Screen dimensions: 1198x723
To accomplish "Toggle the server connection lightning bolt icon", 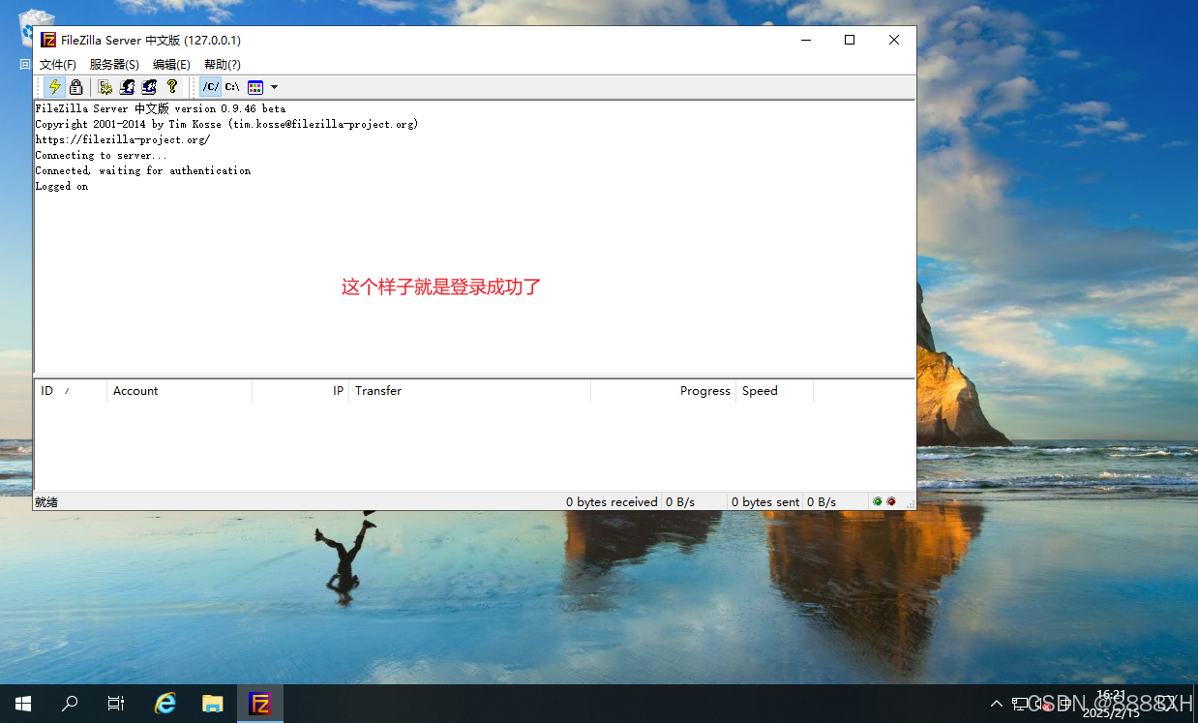I will (x=55, y=86).
